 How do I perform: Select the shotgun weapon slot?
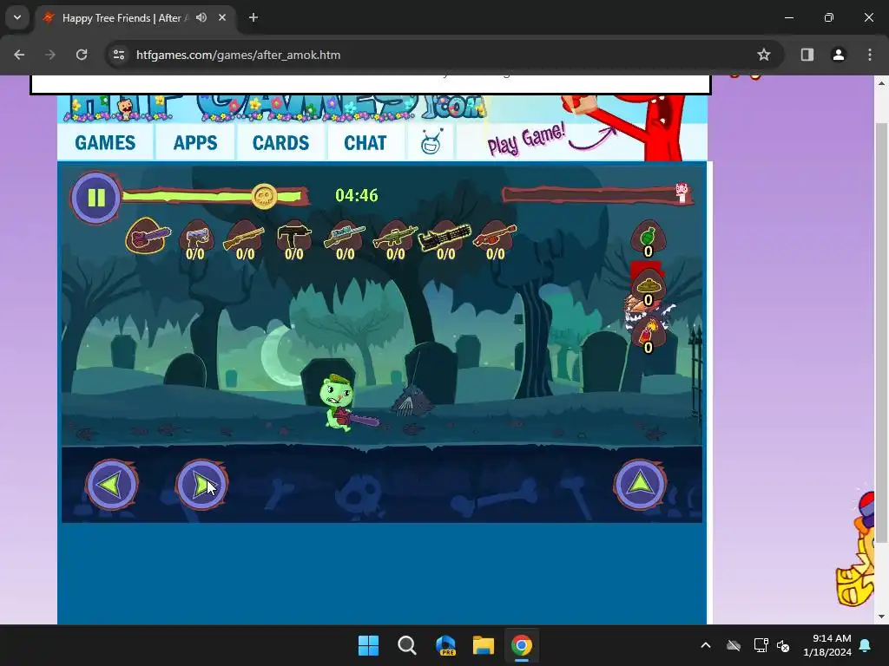click(244, 239)
